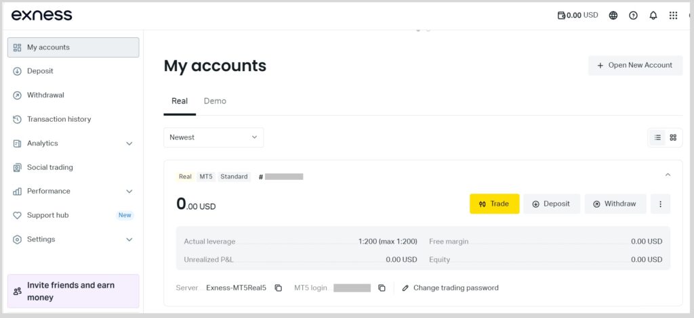Image resolution: width=694 pixels, height=318 pixels.
Task: Open the Newest sort dropdown
Action: pos(213,137)
